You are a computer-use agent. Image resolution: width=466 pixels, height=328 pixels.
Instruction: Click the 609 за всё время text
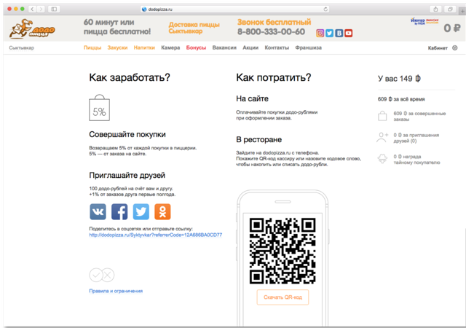click(401, 99)
